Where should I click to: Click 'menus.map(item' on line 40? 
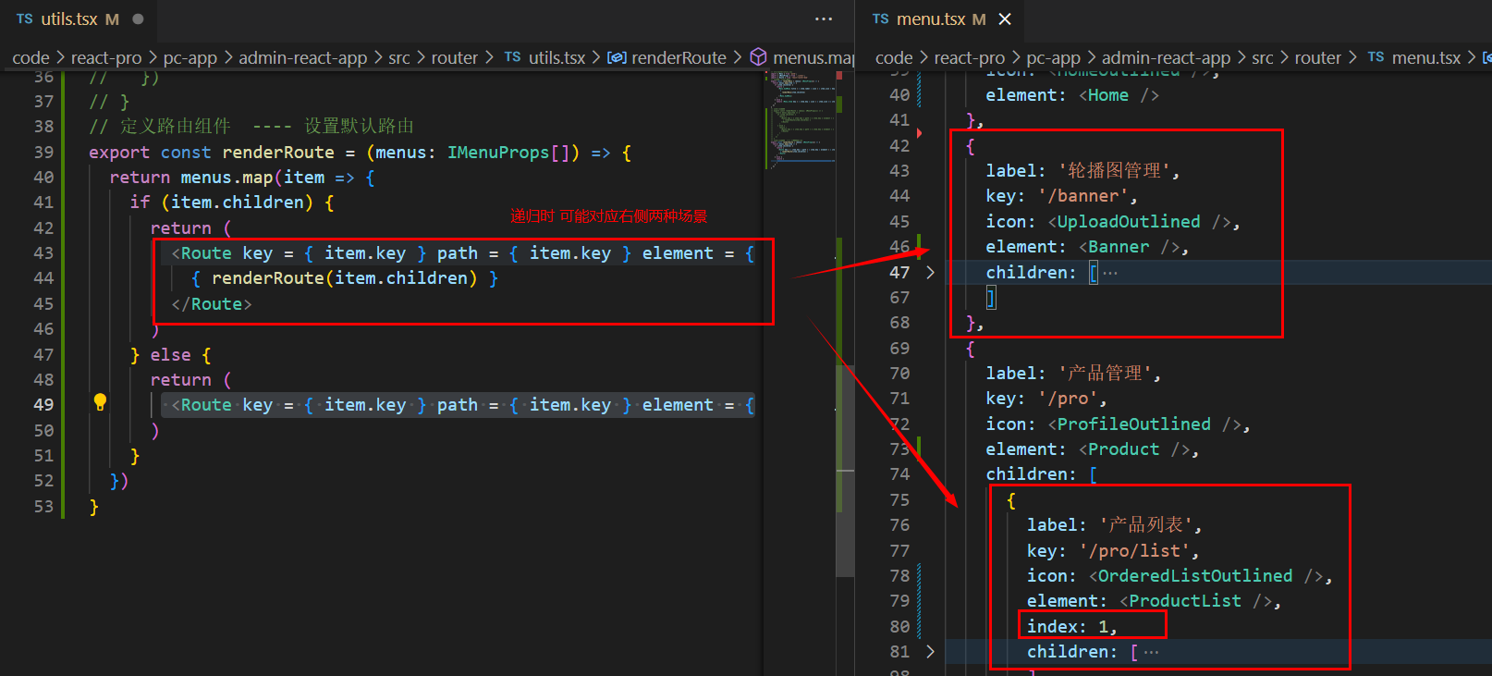[252, 177]
